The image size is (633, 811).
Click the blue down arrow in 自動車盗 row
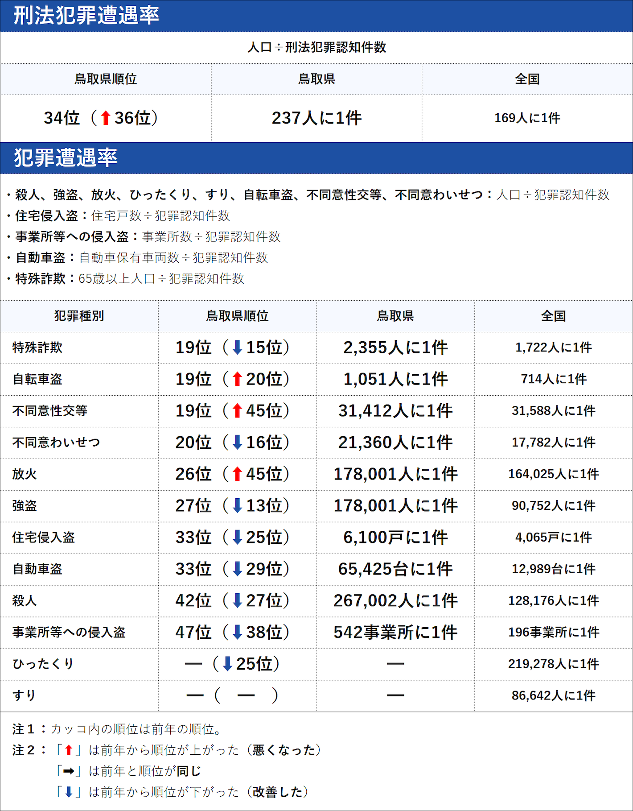tap(238, 569)
